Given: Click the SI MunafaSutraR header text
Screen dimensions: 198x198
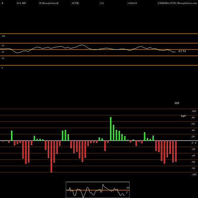Looking at the screenshot, I should (x=49, y=3).
